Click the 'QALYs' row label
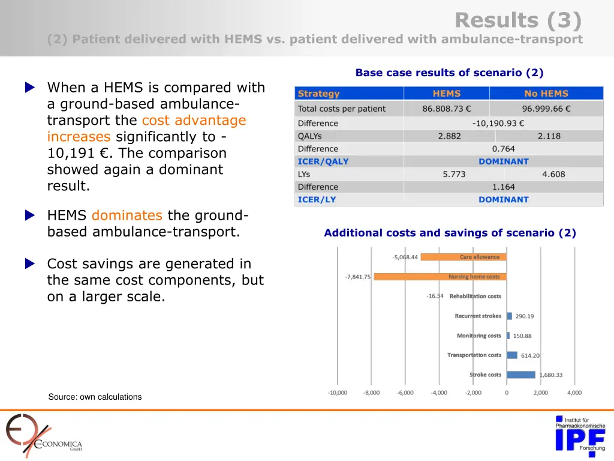This screenshot has width=614, height=461. click(310, 136)
